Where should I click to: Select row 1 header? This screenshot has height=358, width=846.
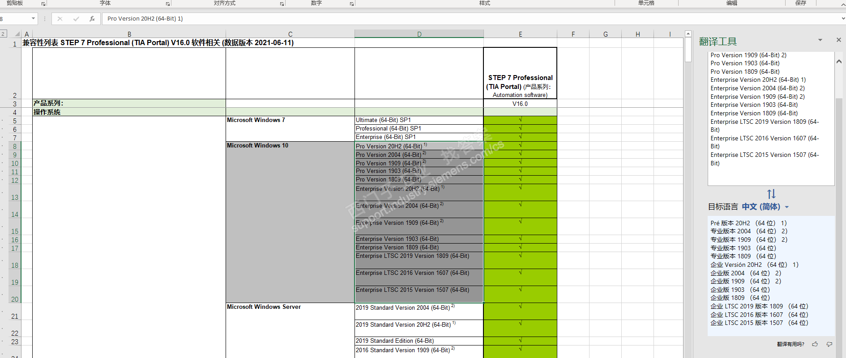(x=15, y=43)
